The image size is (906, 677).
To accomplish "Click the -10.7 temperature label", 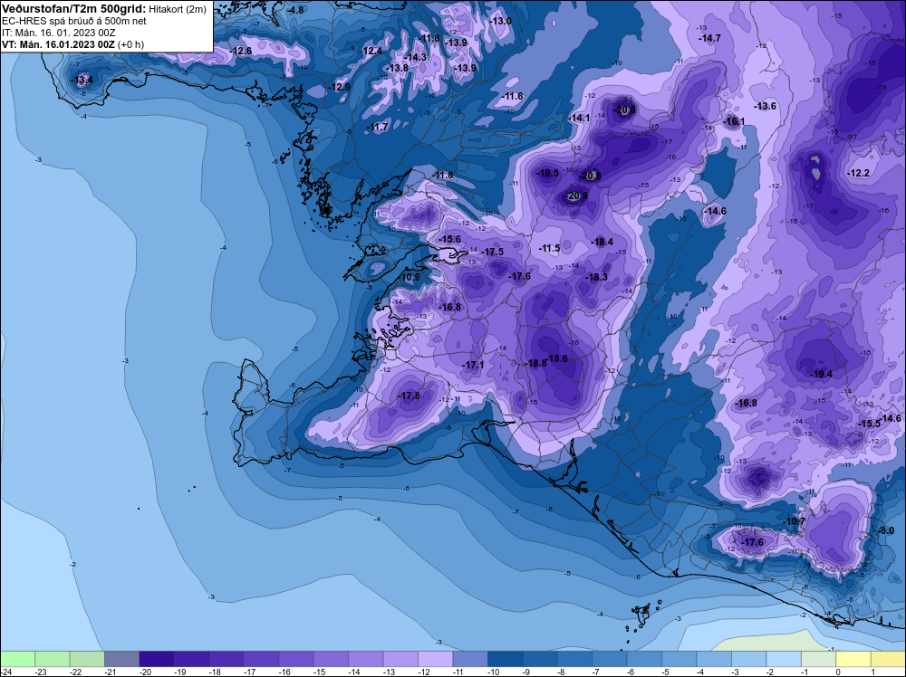I will click(x=795, y=521).
